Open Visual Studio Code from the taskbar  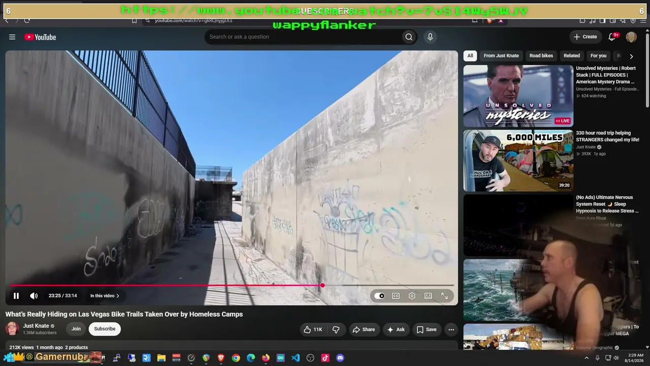(x=296, y=358)
